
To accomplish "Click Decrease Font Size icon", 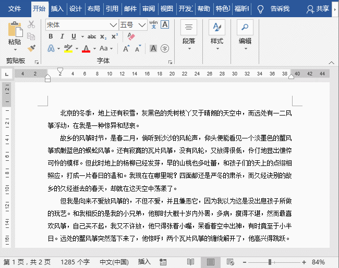I will 138,48.
